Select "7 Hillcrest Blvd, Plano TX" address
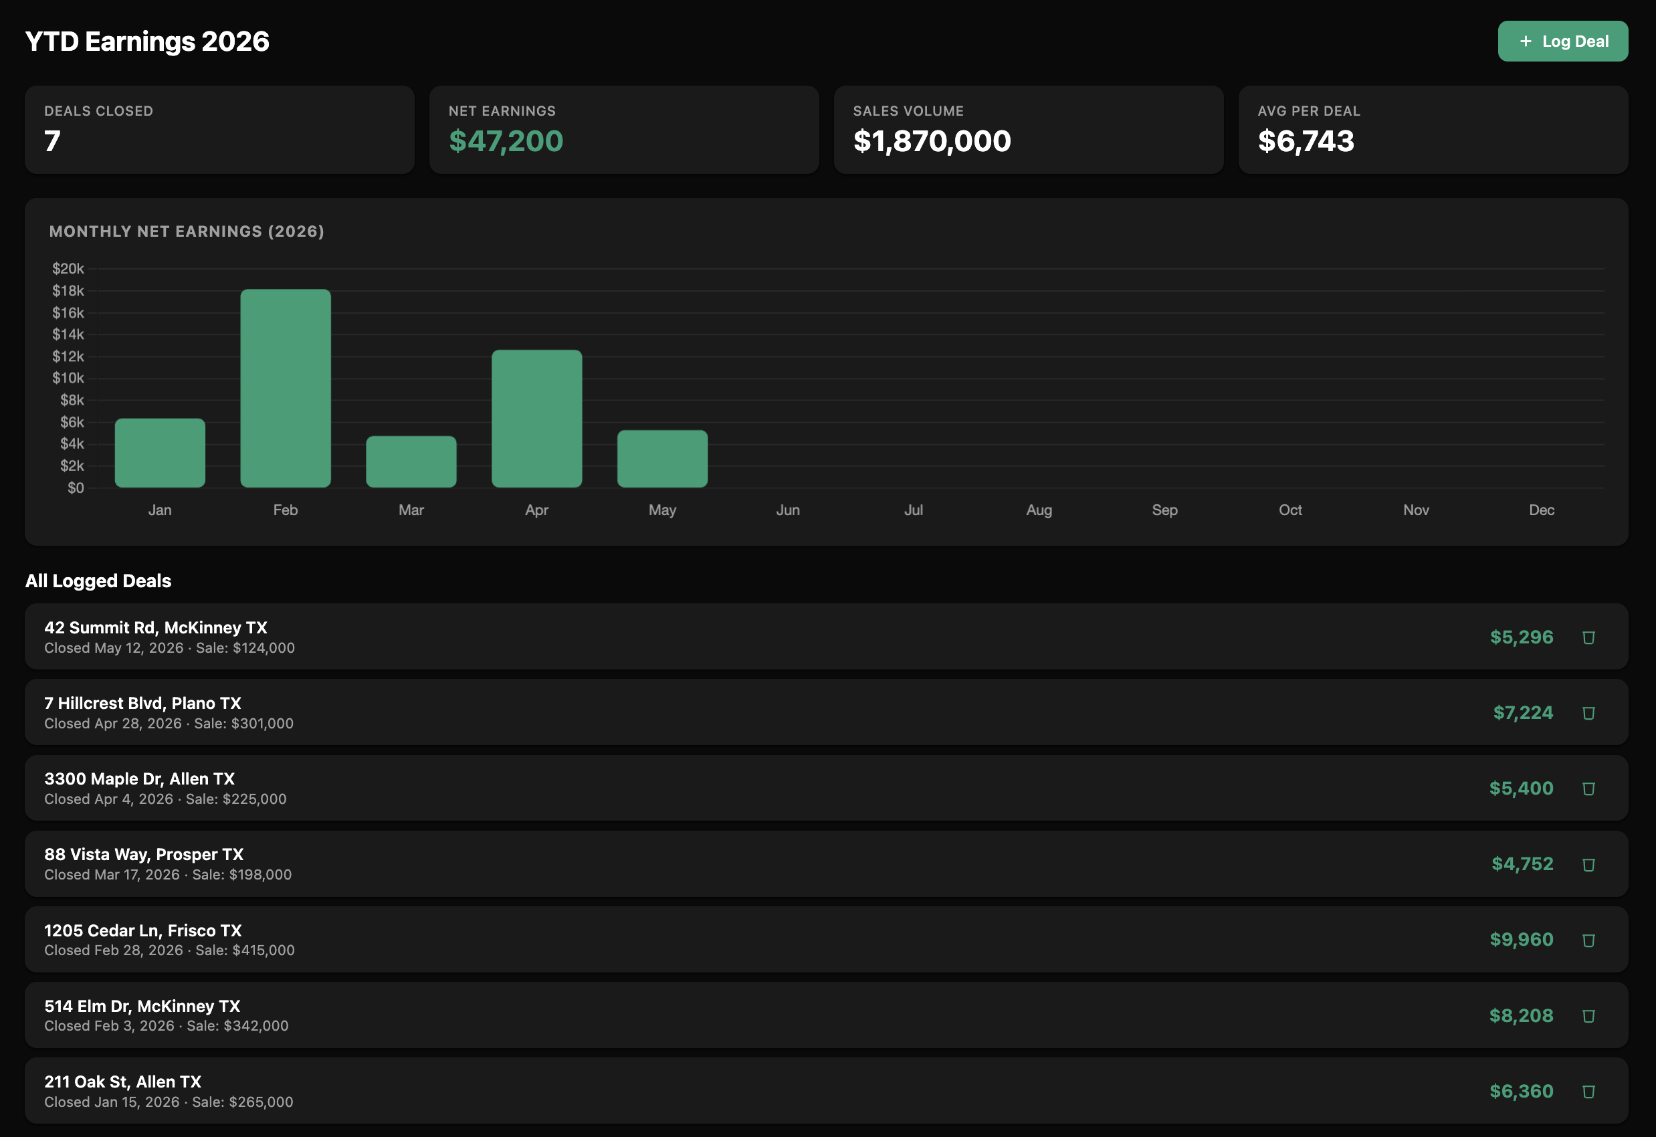 (142, 703)
